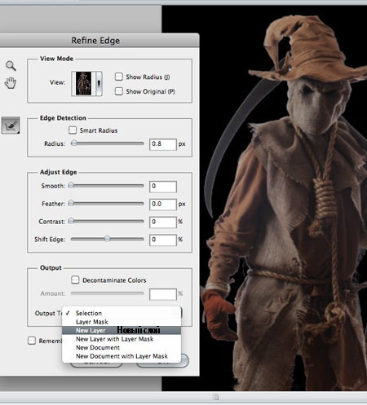Screen dimensions: 367x405
Task: Click the Feather slider handle
Action: coord(71,203)
